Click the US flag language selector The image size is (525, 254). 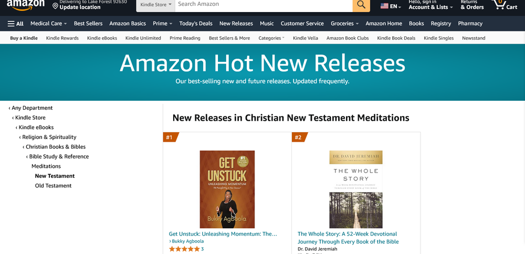(x=391, y=6)
